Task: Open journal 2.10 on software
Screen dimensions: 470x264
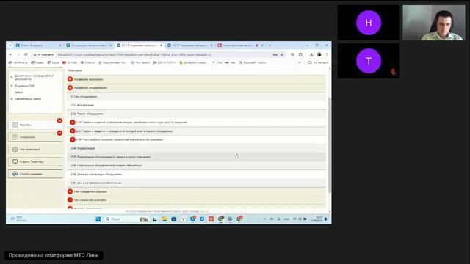Action: click(x=196, y=183)
